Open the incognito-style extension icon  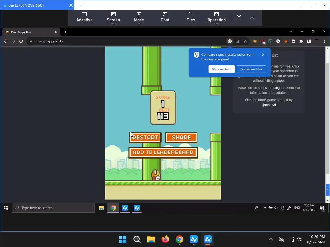[x=293, y=41]
